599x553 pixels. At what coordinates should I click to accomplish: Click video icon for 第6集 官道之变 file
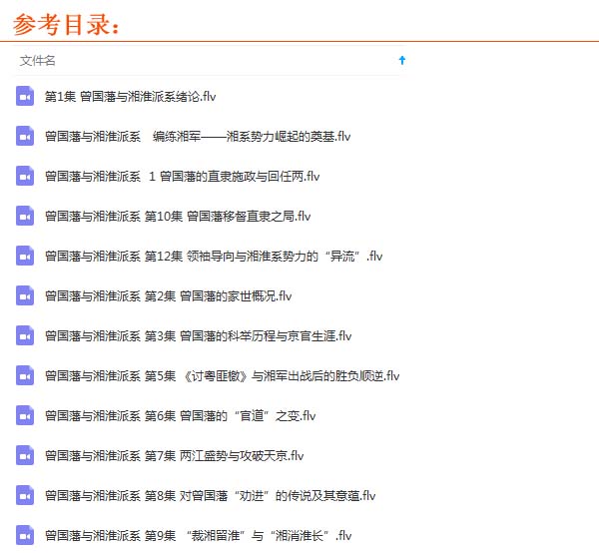pos(25,415)
